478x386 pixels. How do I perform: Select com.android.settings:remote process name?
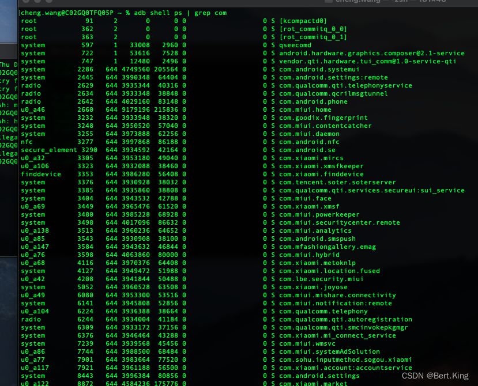(333, 77)
